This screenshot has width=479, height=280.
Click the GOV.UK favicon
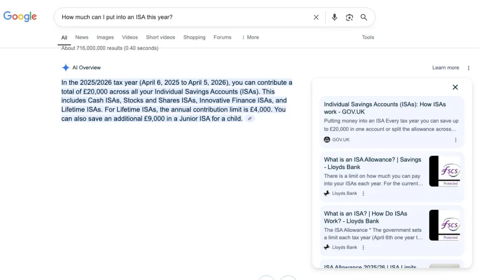327,140
